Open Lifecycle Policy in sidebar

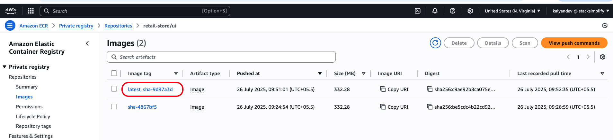pyautogui.click(x=33, y=117)
